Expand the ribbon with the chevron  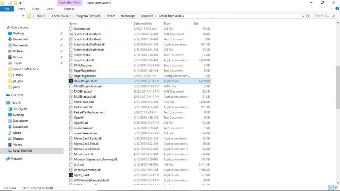click(331, 9)
